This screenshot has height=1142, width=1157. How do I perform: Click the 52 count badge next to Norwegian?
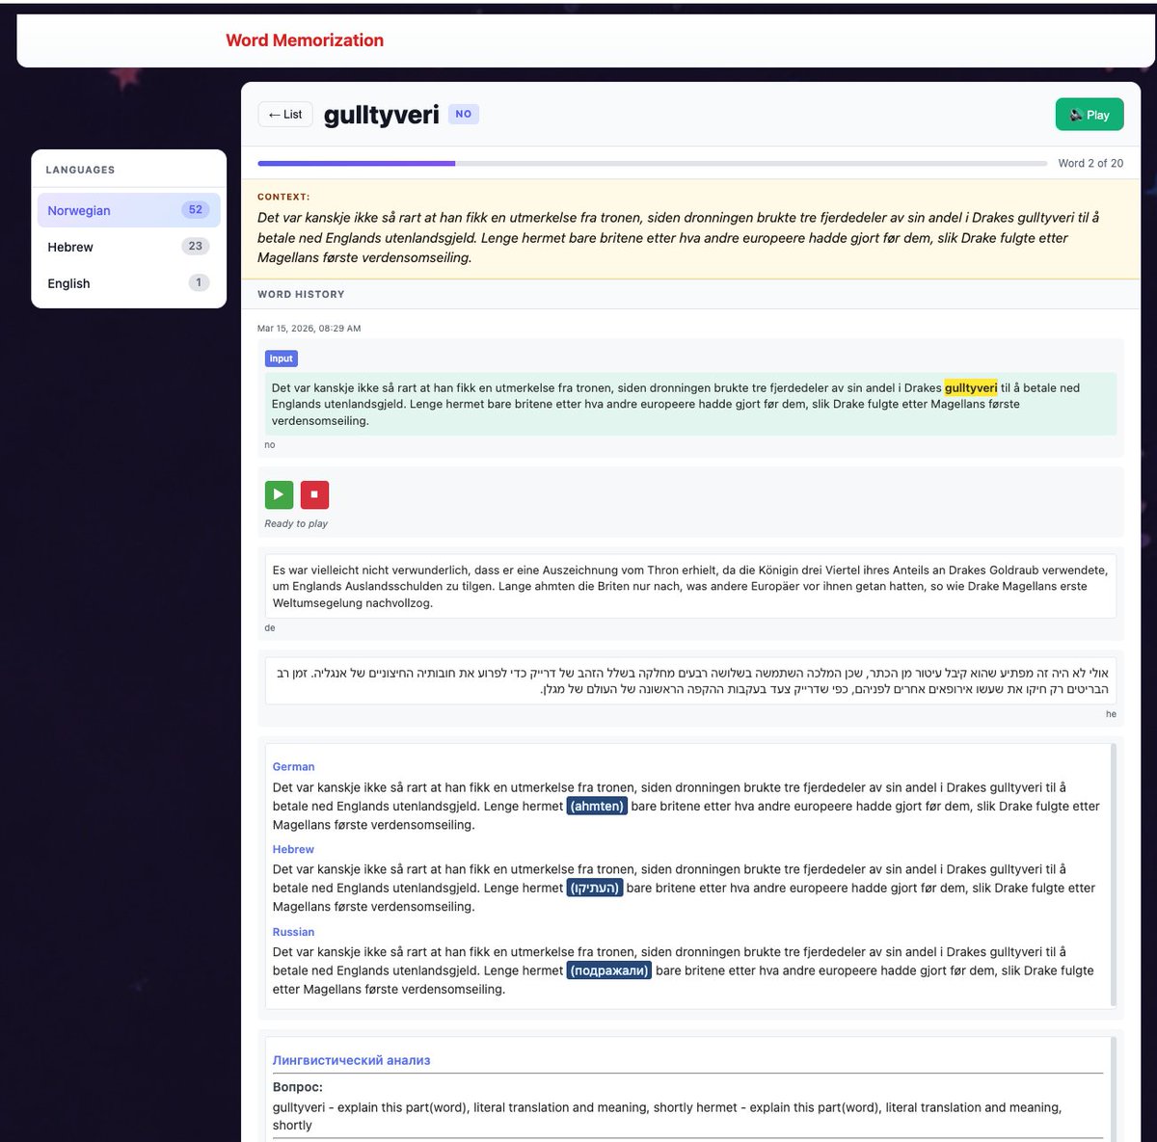point(196,210)
